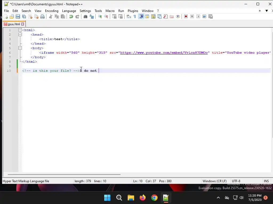The image size is (273, 204).
Task: Open the Function List icon
Action: click(166, 16)
